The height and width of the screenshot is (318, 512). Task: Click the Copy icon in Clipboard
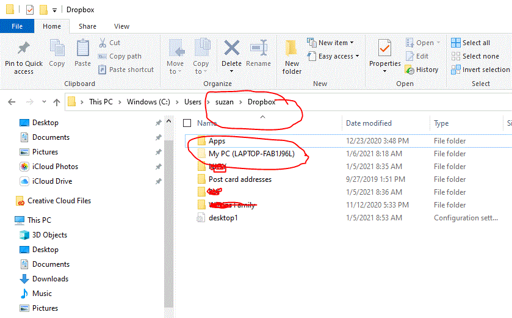[x=57, y=48]
